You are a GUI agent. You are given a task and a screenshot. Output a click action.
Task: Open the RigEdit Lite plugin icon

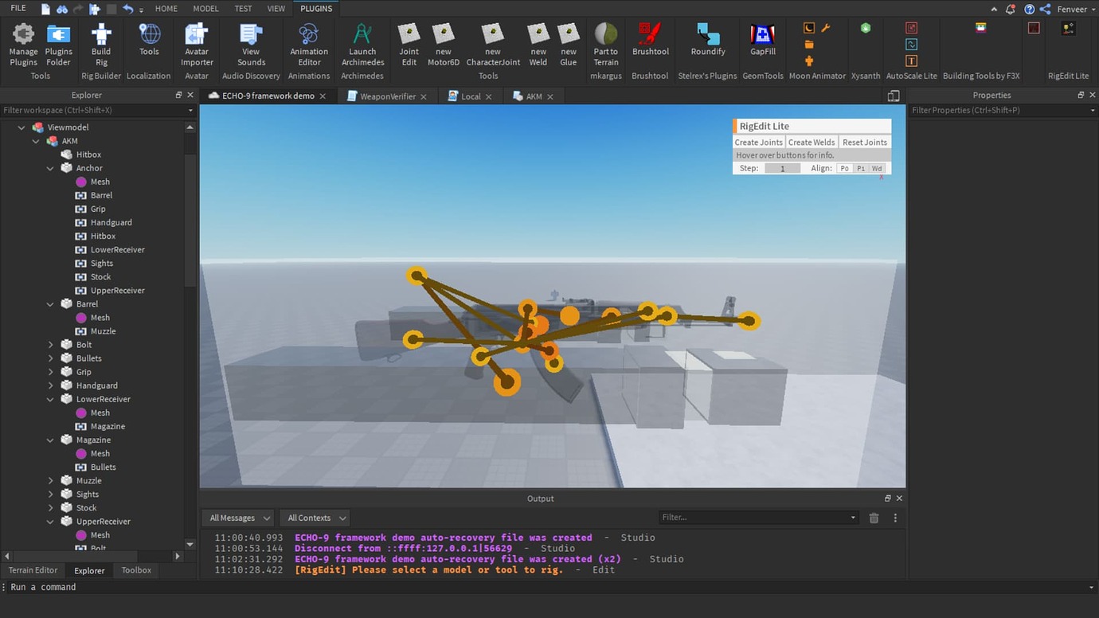point(1069,29)
